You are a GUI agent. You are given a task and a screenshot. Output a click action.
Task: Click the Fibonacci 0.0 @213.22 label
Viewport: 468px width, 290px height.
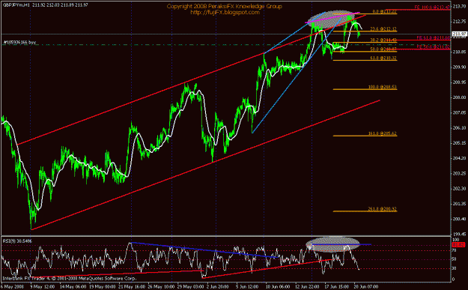coord(384,12)
